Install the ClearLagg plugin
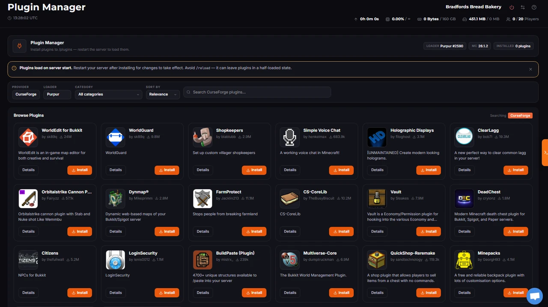This screenshot has height=307, width=548. (x=515, y=170)
